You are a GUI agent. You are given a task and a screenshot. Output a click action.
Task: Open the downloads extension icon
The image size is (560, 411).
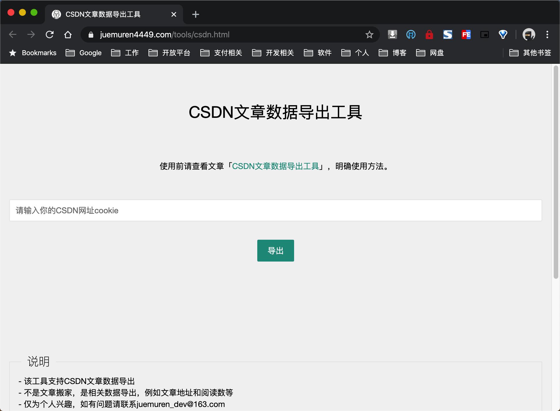pos(392,34)
